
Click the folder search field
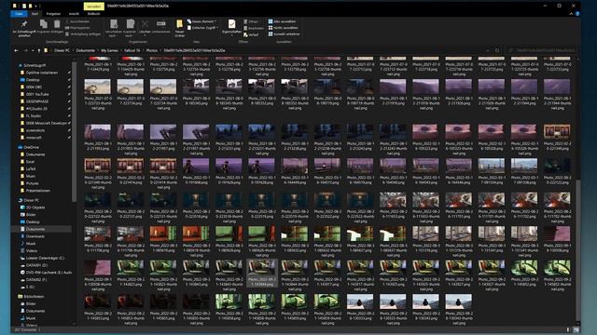coord(541,50)
